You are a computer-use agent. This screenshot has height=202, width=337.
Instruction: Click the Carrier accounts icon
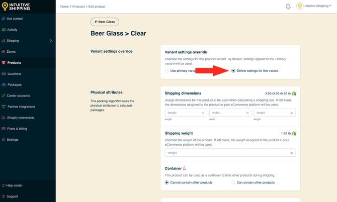pyautogui.click(x=4, y=95)
